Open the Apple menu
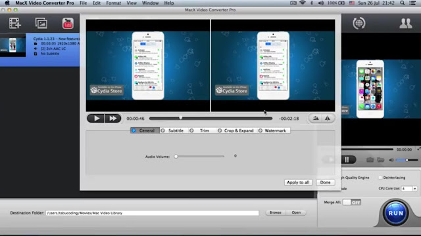This screenshot has width=421, height=236. [7, 3]
